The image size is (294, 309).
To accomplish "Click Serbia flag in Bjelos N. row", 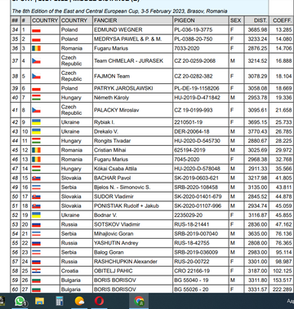I will click(x=36, y=188).
